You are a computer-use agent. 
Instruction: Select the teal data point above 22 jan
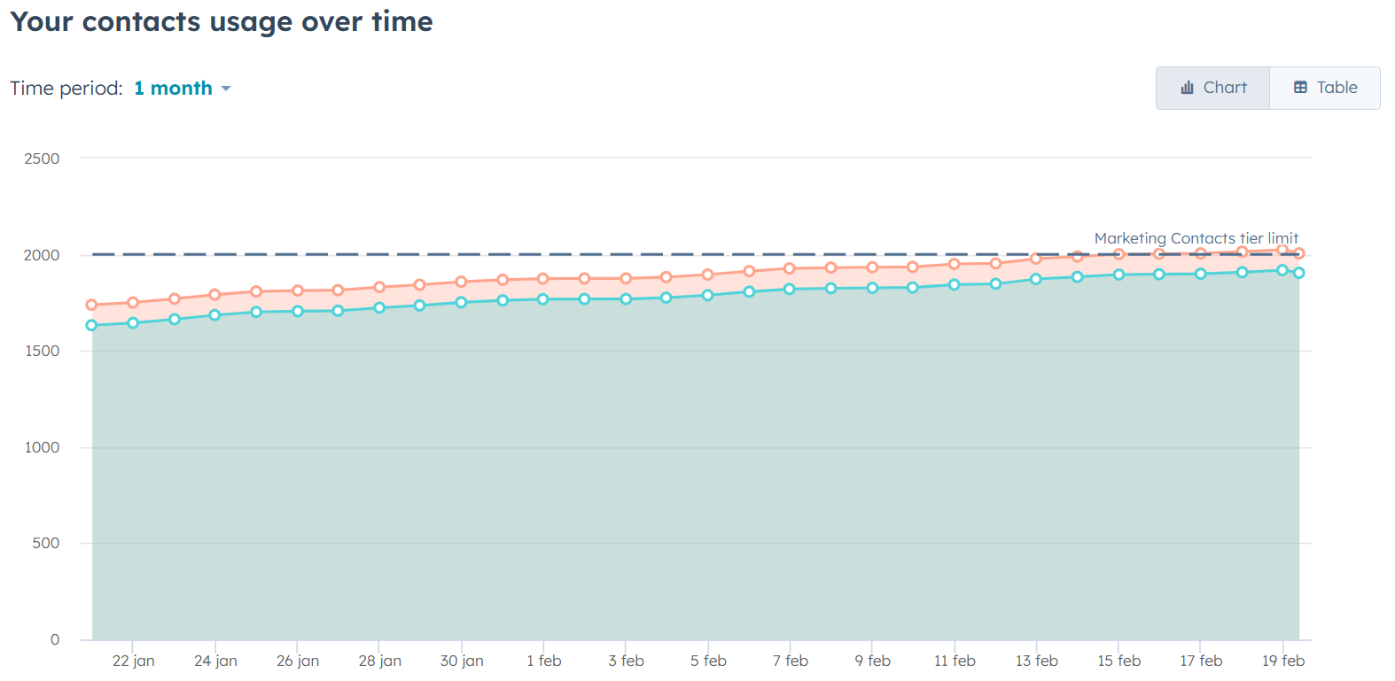pos(133,323)
